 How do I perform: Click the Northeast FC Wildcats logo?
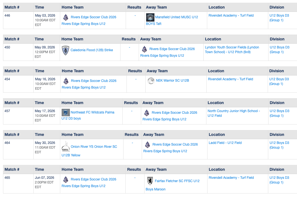point(65,112)
